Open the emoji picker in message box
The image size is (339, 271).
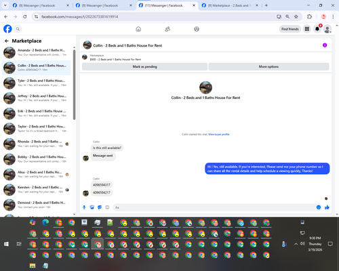point(319,207)
